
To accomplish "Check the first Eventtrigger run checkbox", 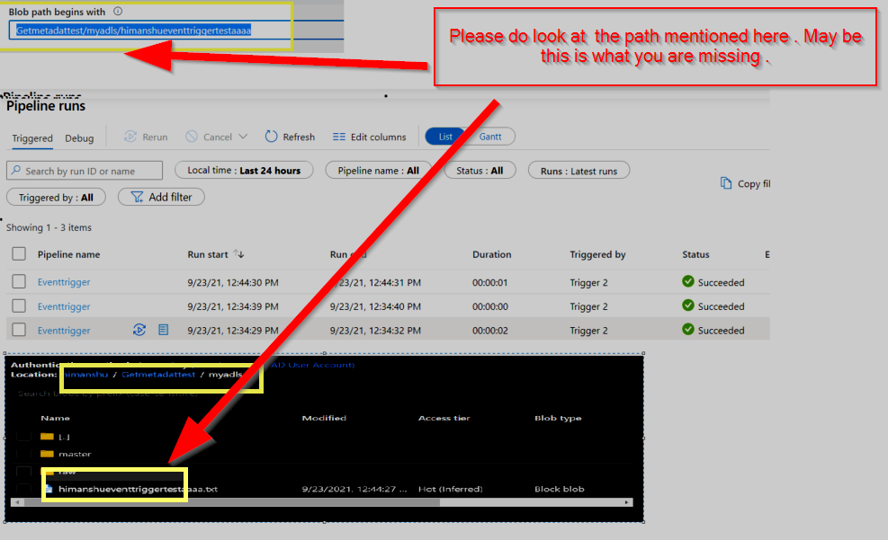I will point(21,281).
